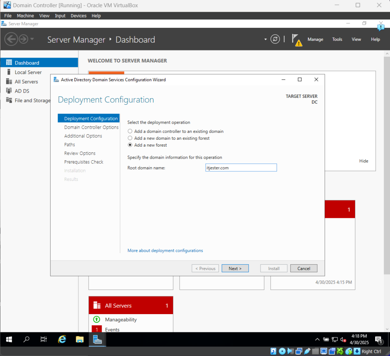This screenshot has height=356, width=390.
Task: Select Dashboard in the Server Manager sidebar
Action: point(39,63)
